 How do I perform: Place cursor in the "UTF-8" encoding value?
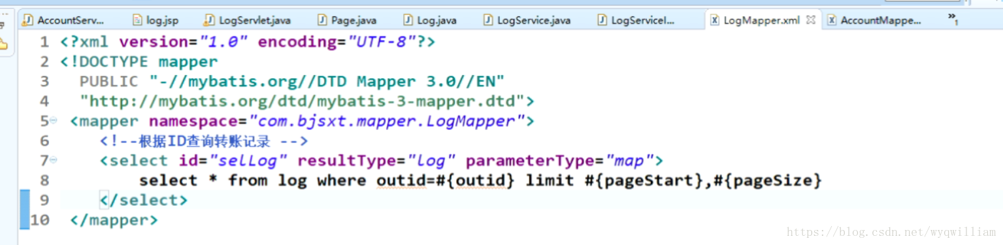(382, 42)
